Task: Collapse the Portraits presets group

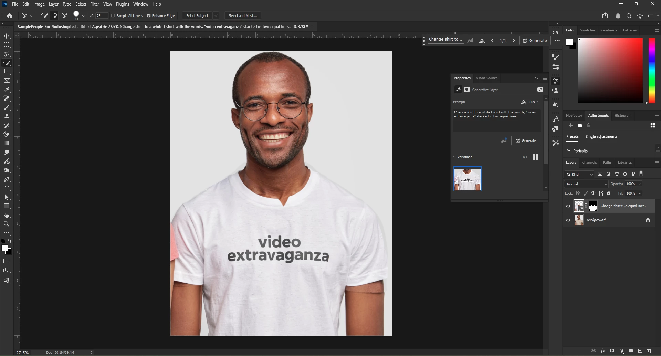Action: [569, 151]
